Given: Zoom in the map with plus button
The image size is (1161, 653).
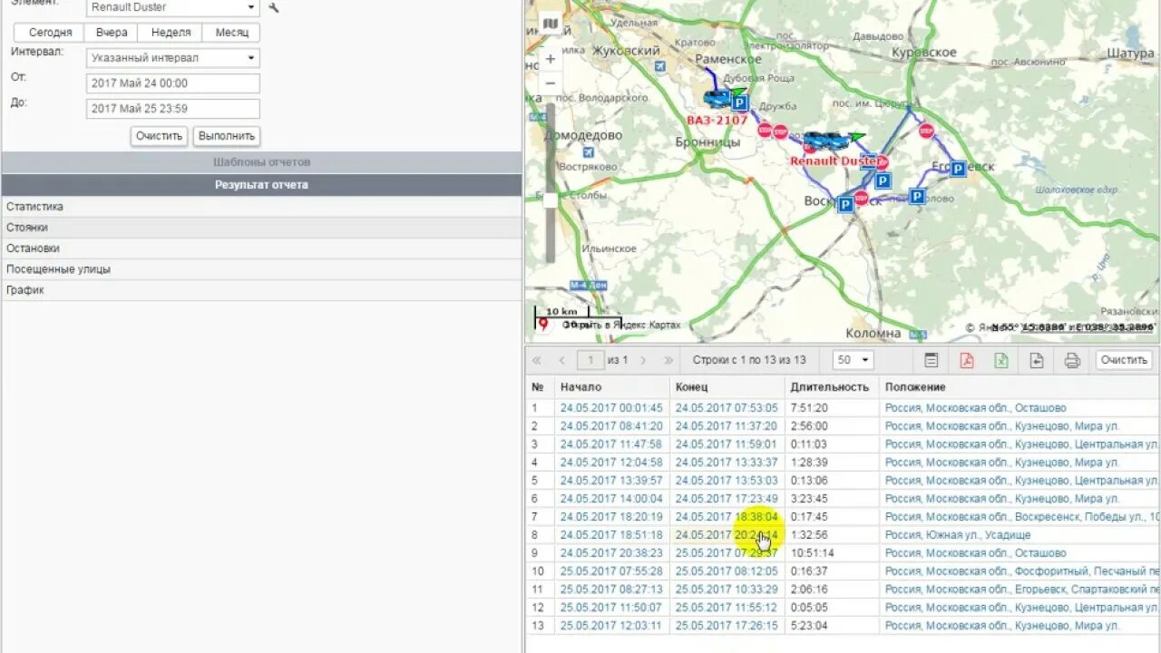Looking at the screenshot, I should tap(550, 59).
